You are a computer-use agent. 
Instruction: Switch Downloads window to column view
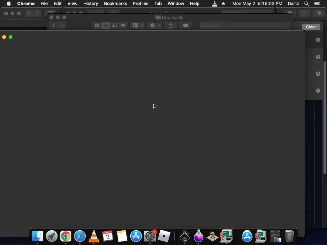pos(114,25)
